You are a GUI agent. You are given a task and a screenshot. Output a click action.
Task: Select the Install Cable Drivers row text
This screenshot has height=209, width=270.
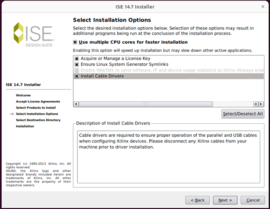(102, 76)
